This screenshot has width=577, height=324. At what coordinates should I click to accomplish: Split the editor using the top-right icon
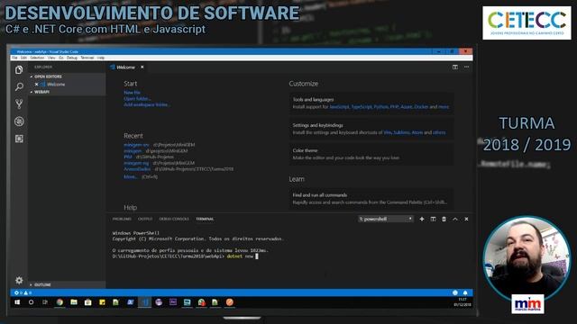point(455,67)
